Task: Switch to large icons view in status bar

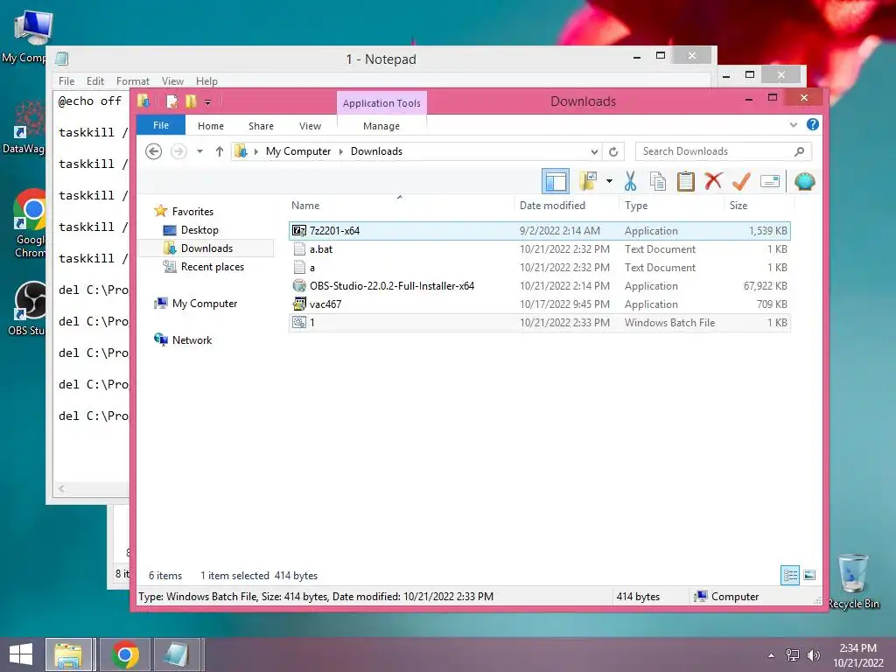Action: [809, 575]
